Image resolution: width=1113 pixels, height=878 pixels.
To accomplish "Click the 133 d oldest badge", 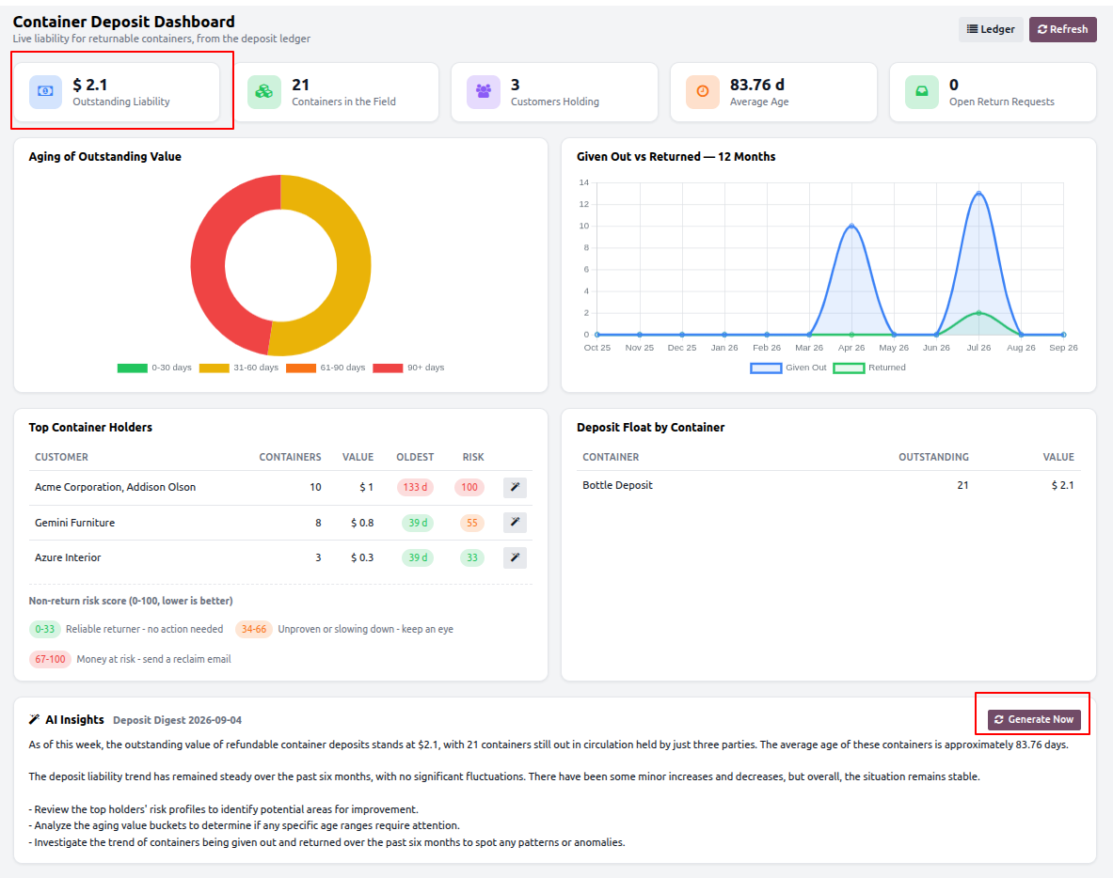I will 415,487.
